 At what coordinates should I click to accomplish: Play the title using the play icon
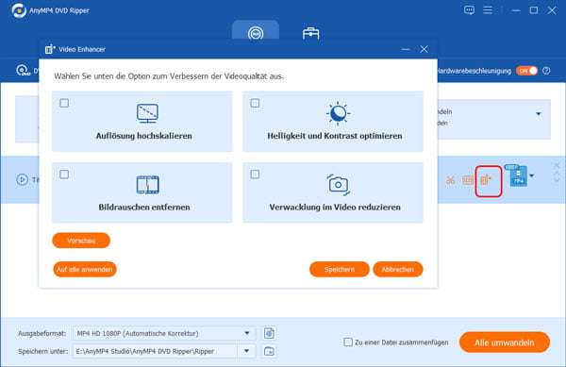22,179
